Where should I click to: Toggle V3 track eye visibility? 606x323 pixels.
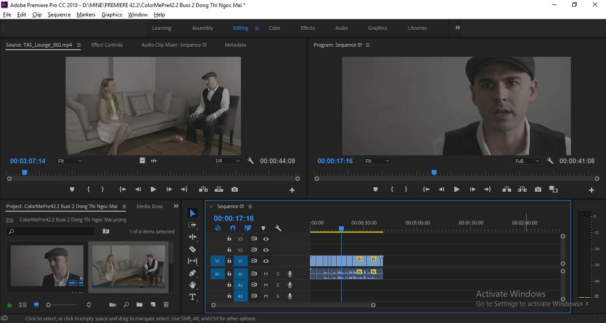266,239
